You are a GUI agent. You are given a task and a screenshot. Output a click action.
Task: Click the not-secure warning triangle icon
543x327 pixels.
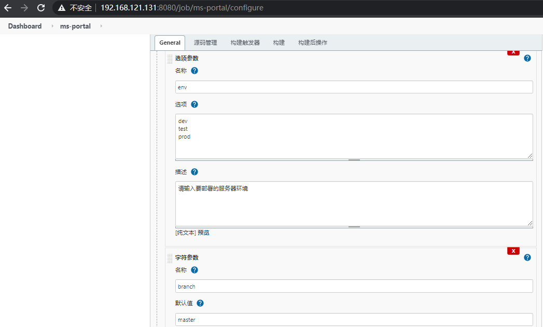click(62, 8)
